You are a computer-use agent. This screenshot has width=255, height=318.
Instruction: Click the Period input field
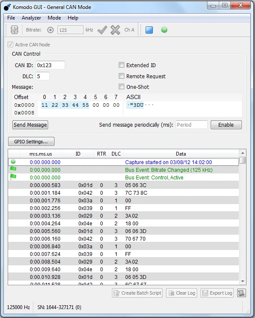tap(192, 125)
